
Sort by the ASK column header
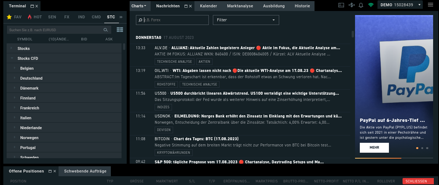pos(109,39)
